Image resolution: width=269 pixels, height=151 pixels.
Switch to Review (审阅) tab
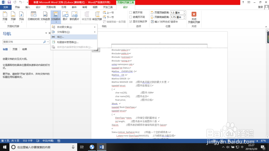click(x=84, y=7)
